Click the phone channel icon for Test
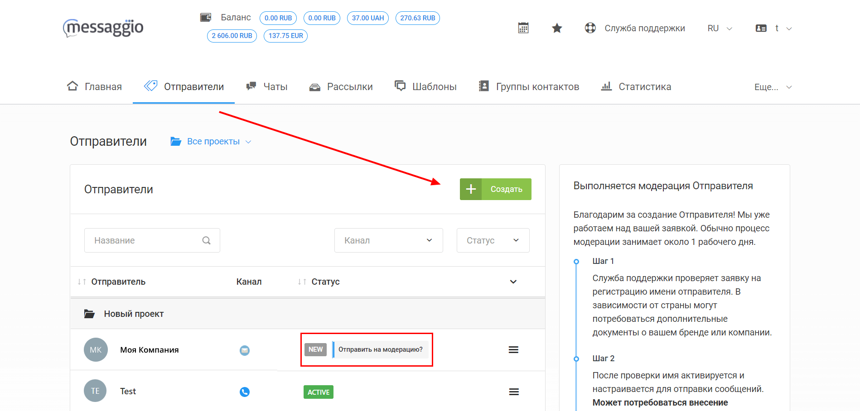 click(245, 392)
